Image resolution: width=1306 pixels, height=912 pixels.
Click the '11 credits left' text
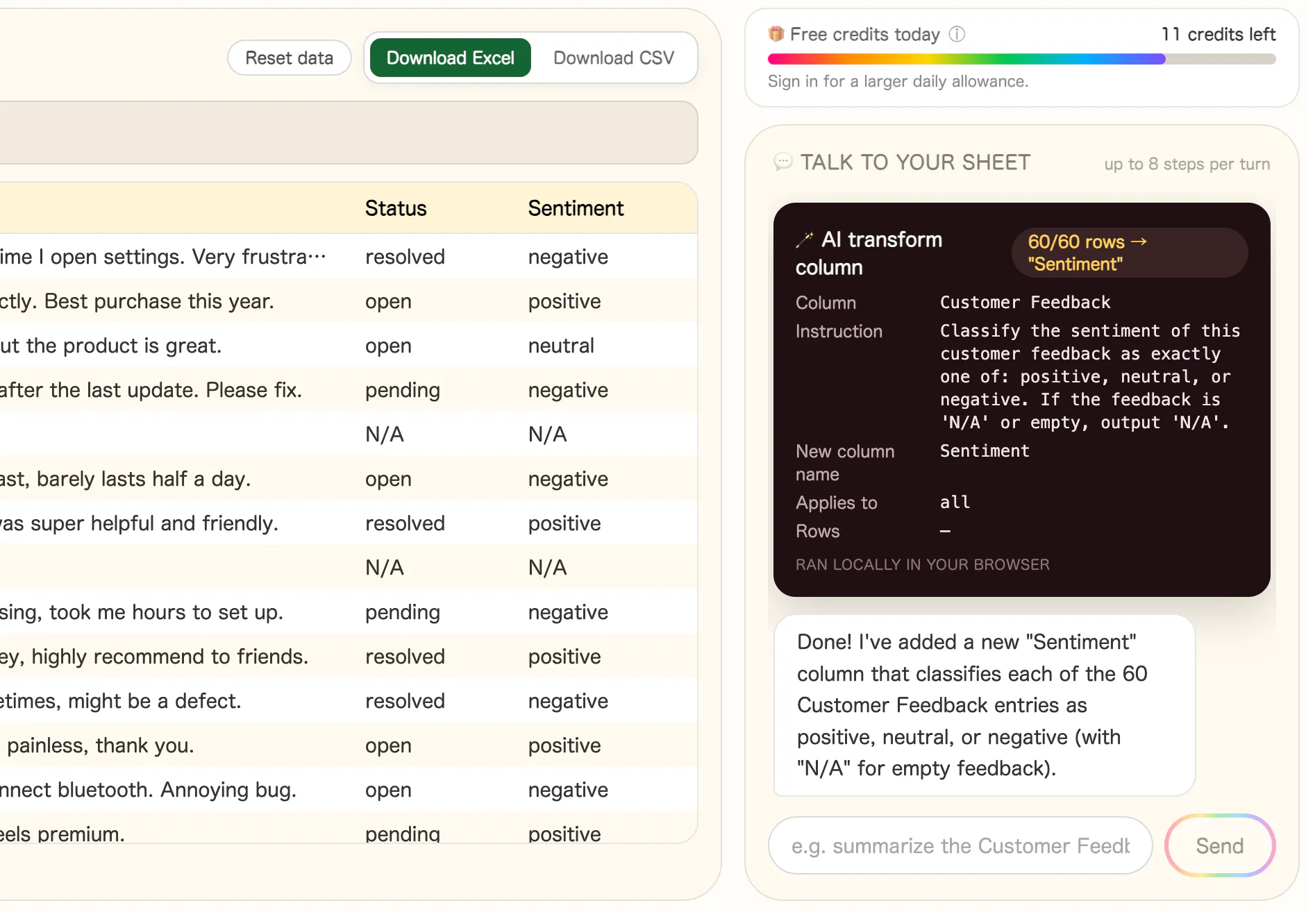(1219, 34)
